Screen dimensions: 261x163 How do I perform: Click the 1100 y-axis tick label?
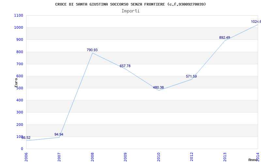[x=19, y=15]
